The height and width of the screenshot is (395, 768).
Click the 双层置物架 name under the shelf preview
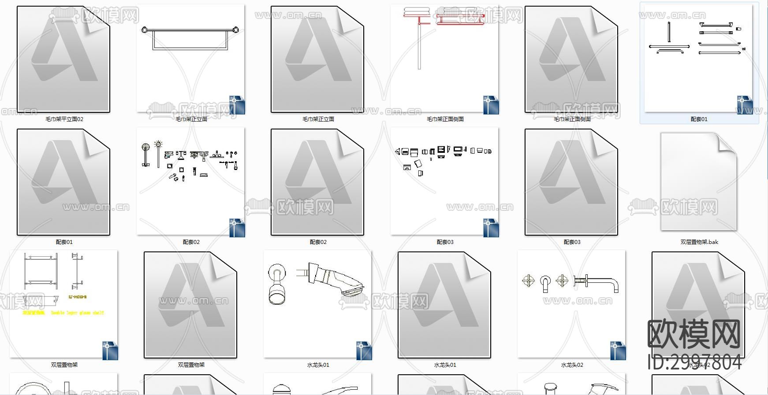(64, 365)
